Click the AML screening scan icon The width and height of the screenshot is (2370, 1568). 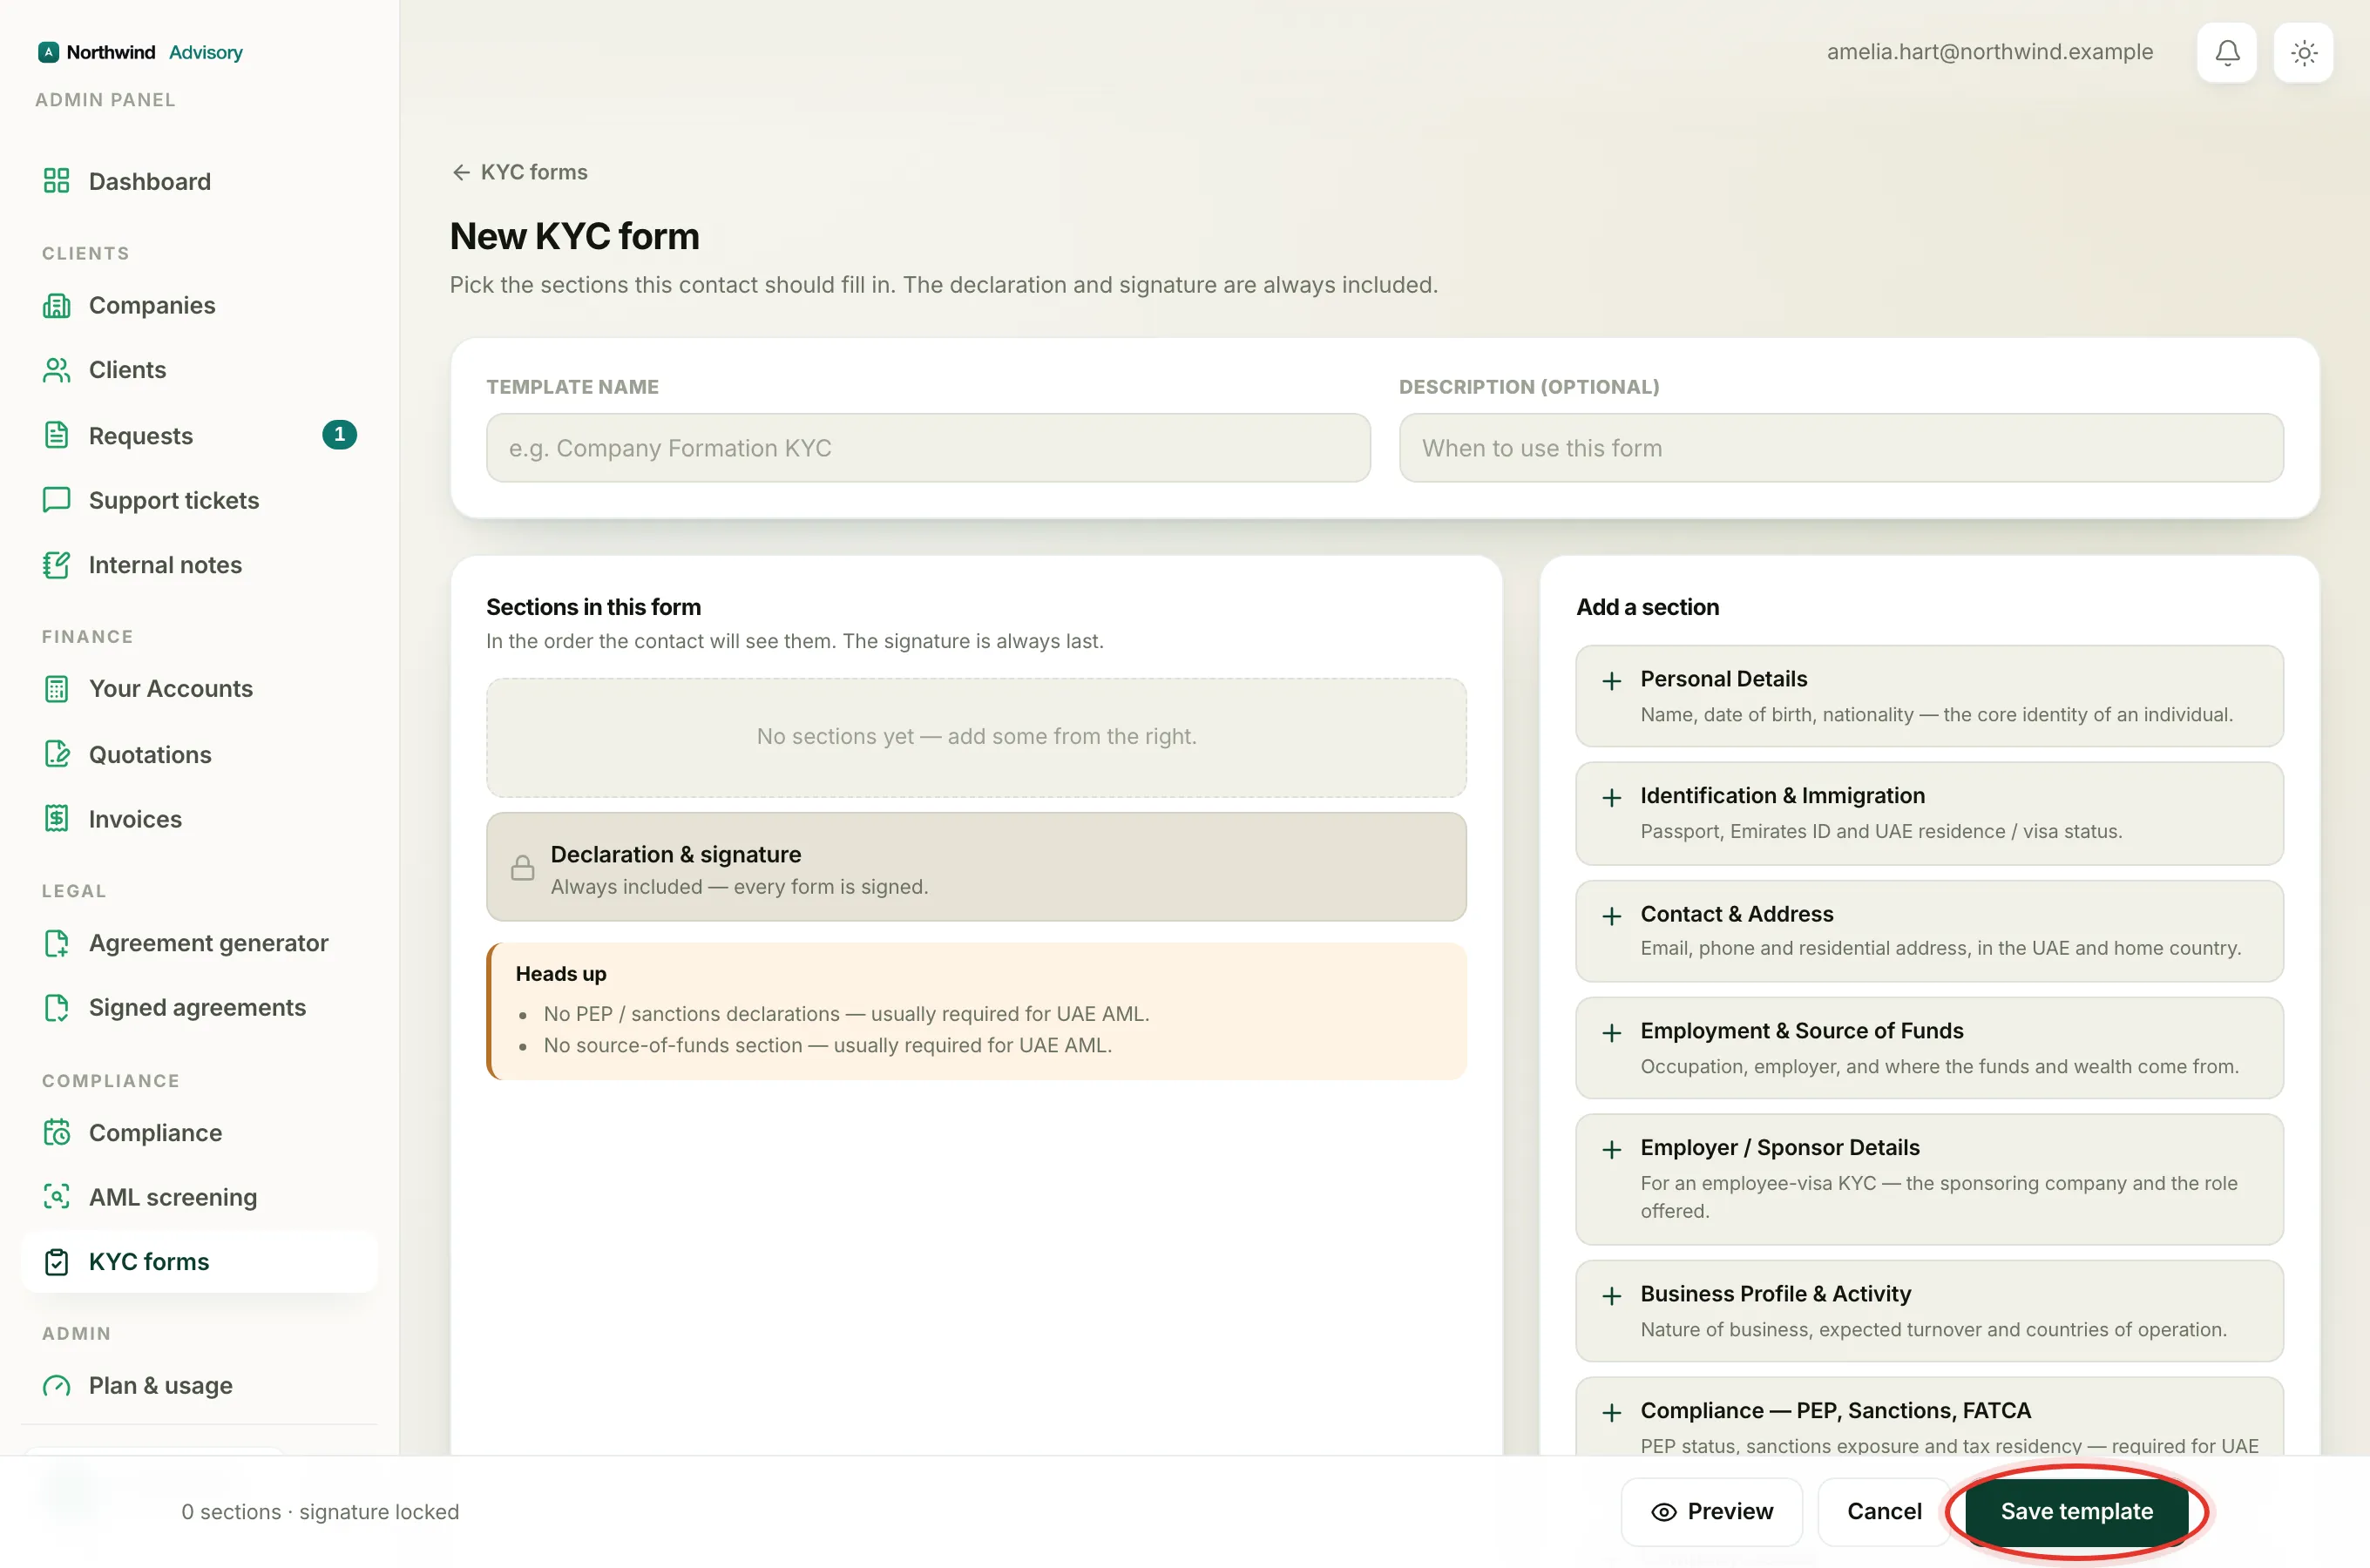click(x=56, y=1196)
